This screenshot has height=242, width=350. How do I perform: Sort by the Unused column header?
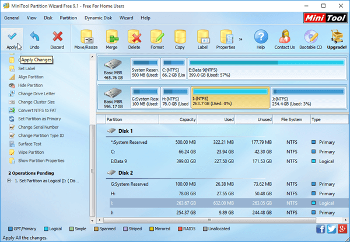pyautogui.click(x=254, y=119)
